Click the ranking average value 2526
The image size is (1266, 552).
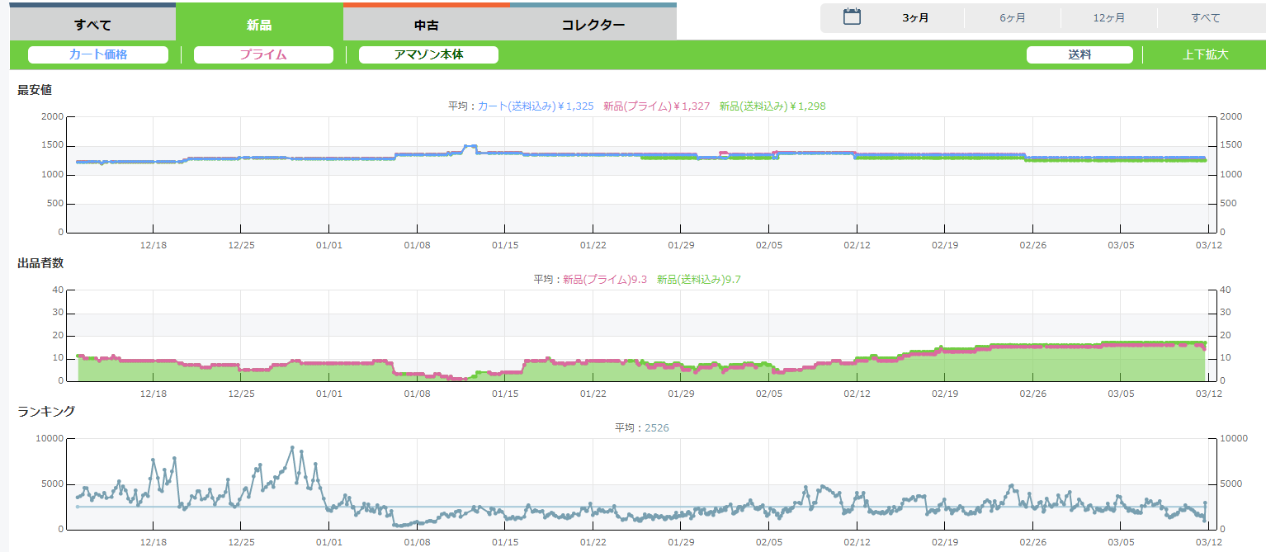pos(657,428)
